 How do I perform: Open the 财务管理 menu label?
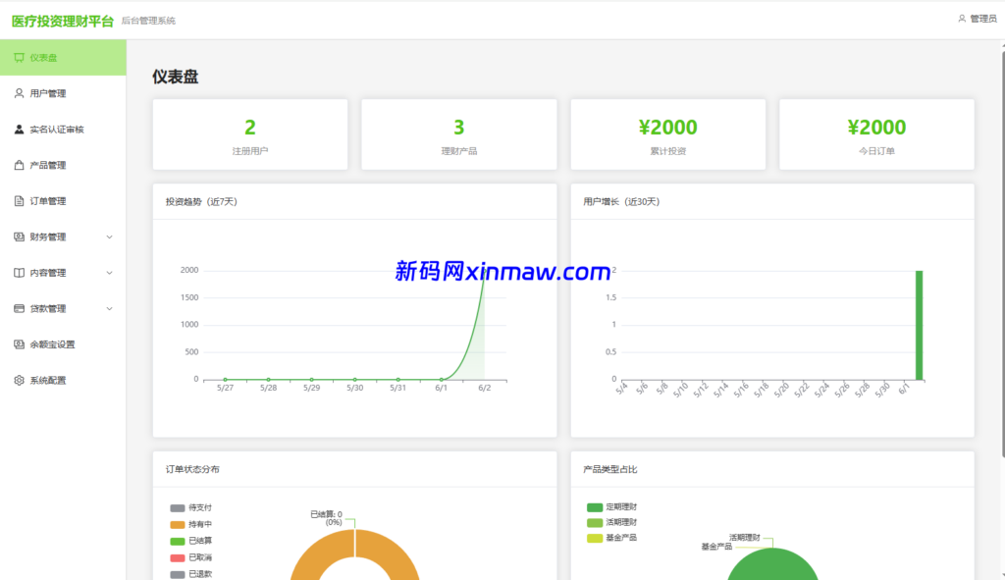[48, 237]
